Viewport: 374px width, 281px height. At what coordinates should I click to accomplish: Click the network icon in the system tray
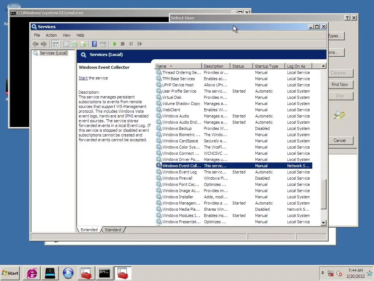[331, 273]
